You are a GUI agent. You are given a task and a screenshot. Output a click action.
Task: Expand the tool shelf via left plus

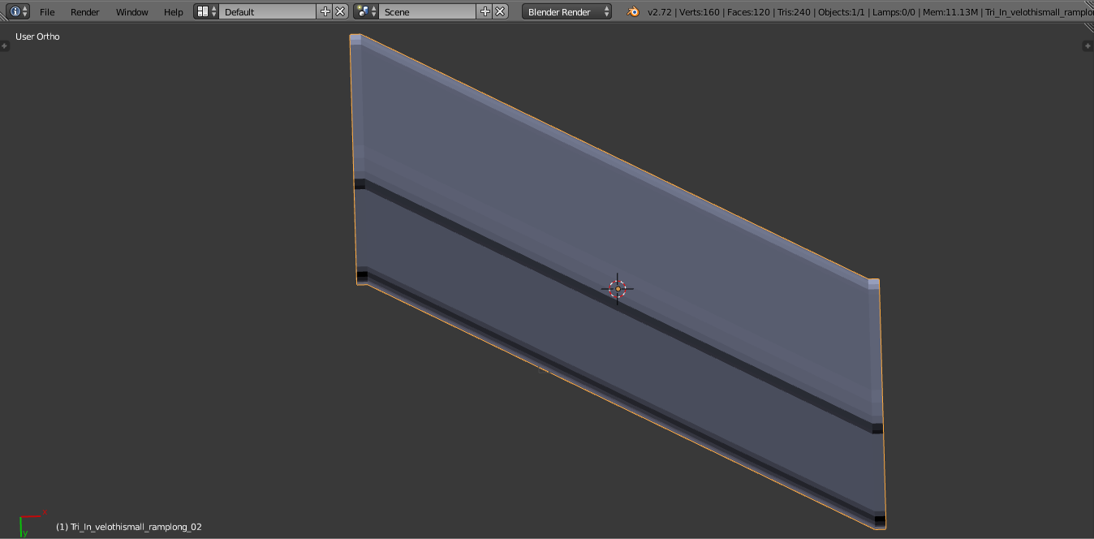pyautogui.click(x=5, y=46)
